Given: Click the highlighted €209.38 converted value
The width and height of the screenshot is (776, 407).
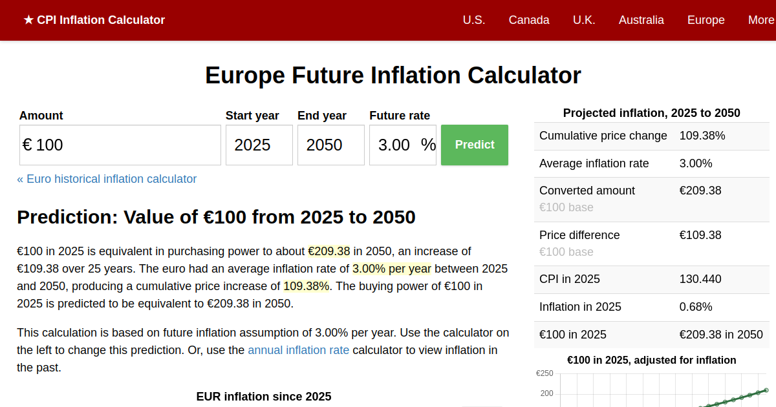Looking at the screenshot, I should tap(330, 251).
